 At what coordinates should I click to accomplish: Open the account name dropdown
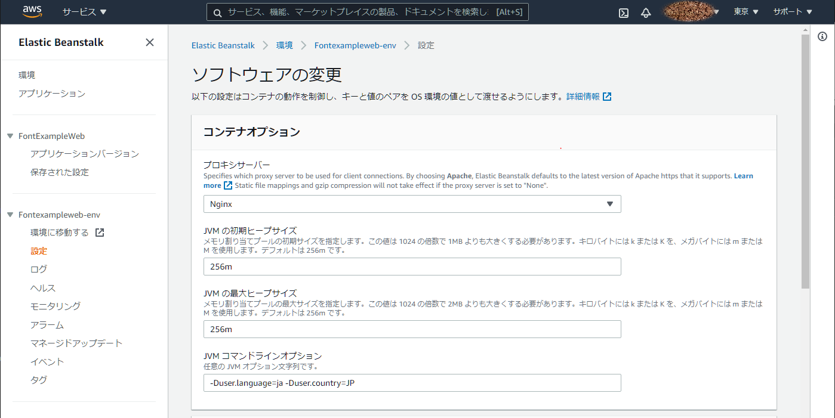click(x=691, y=12)
